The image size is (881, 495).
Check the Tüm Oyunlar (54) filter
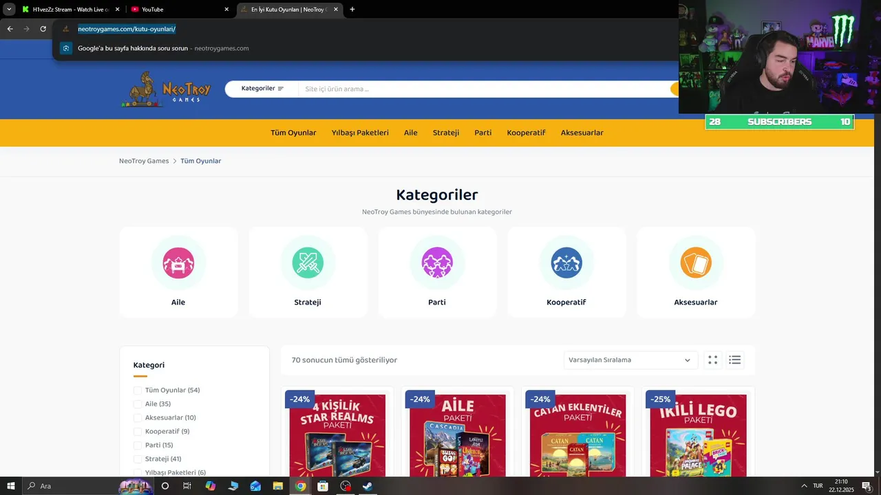pos(138,390)
